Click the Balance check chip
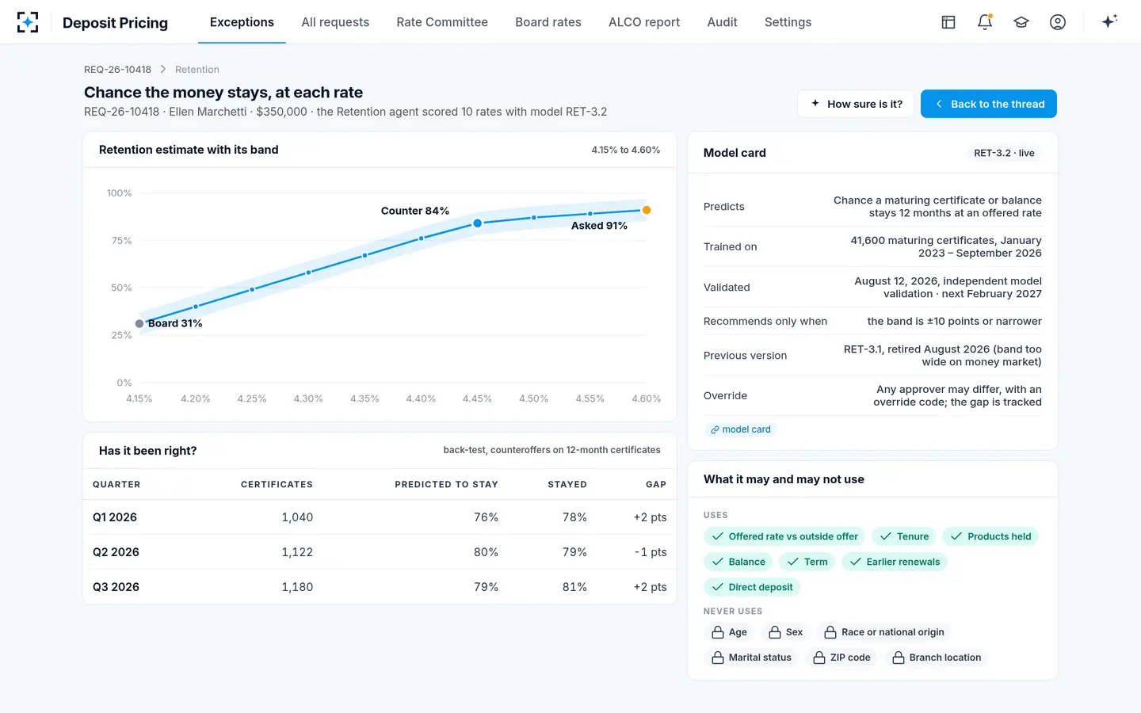 (738, 562)
